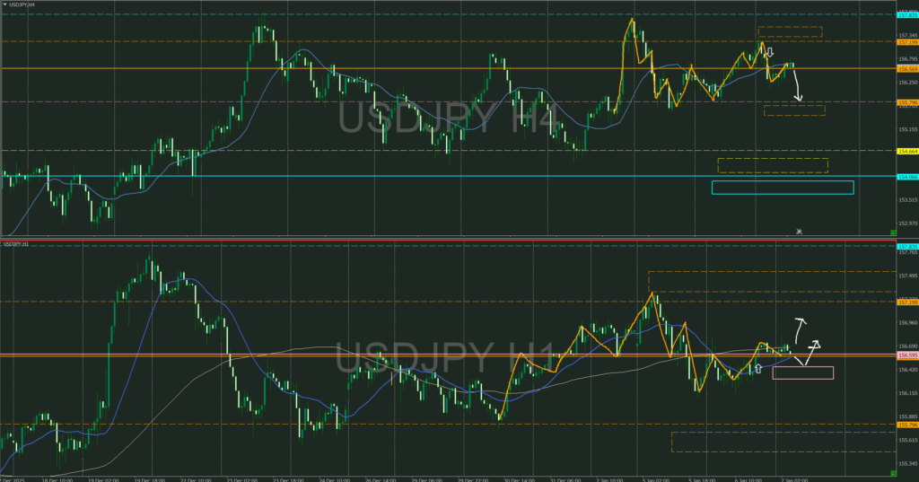919x482 pixels.
Task: Click the 157.835 price label on H4 chart
Action: click(x=906, y=15)
